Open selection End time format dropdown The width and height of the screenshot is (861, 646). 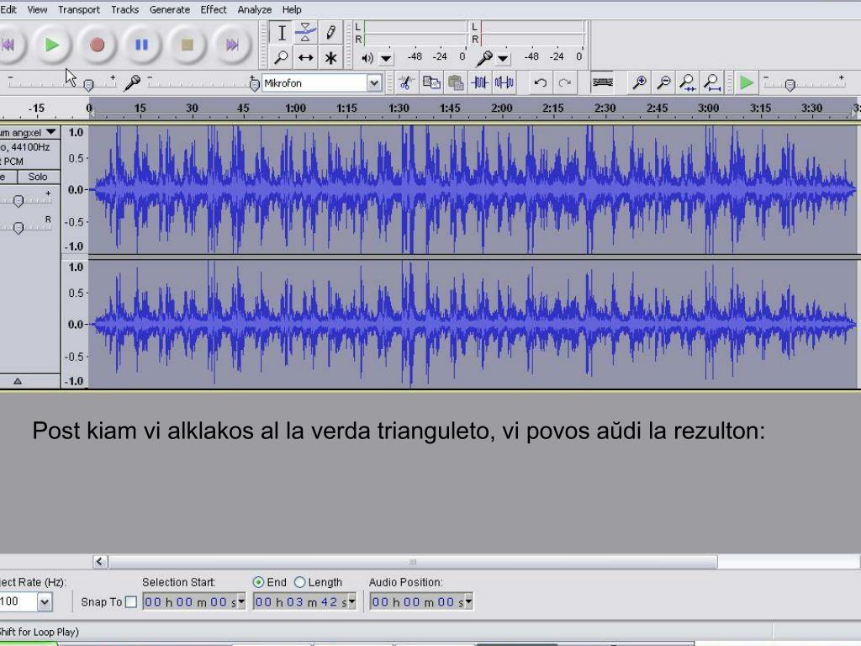352,602
